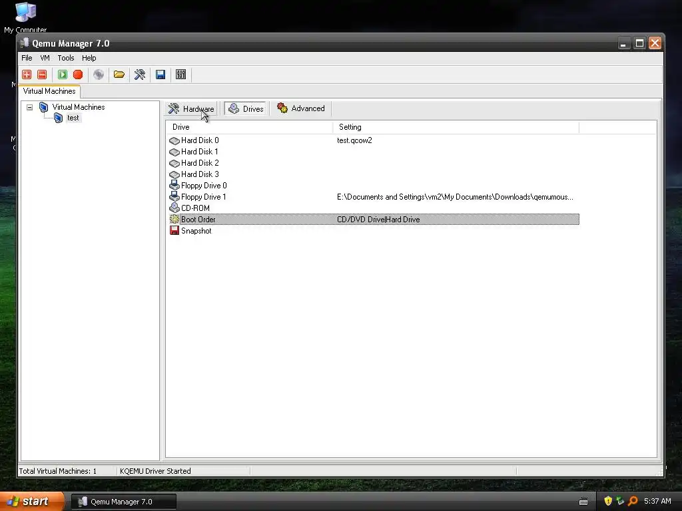This screenshot has width=682, height=511.
Task: Switch to the Advanced tab
Action: (x=300, y=108)
